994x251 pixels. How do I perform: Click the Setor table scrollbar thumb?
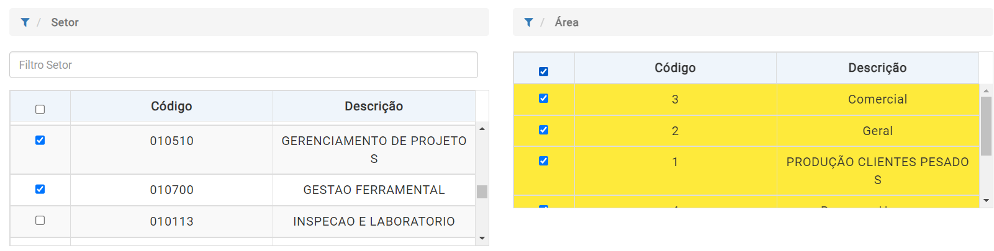[482, 192]
